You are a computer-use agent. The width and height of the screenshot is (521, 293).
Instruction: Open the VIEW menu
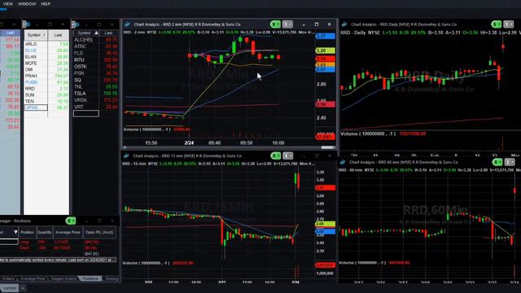pyautogui.click(x=7, y=3)
